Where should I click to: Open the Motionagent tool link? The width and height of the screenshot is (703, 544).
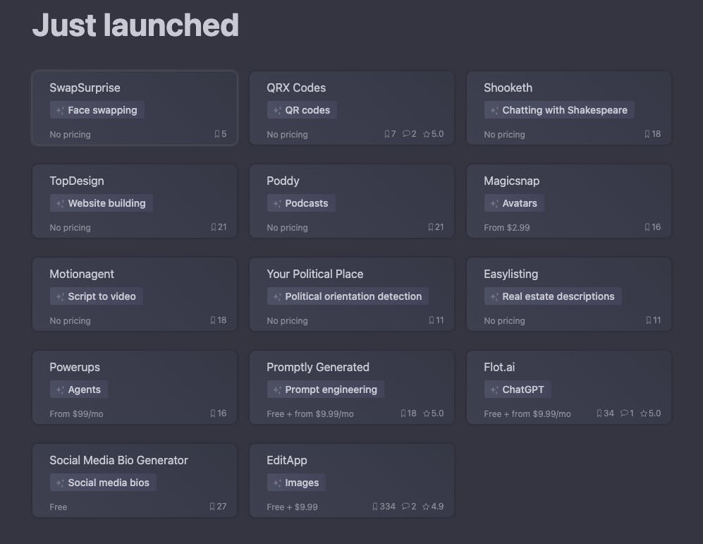point(82,274)
